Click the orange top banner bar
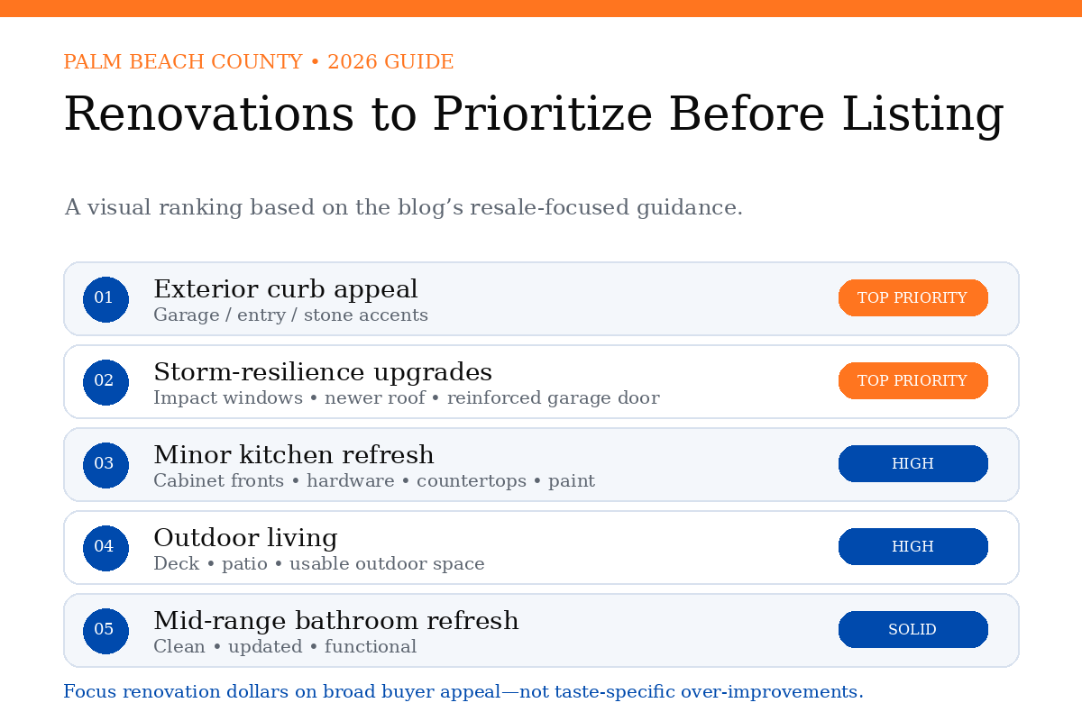Viewport: 1082px width, 721px height. 541,8
